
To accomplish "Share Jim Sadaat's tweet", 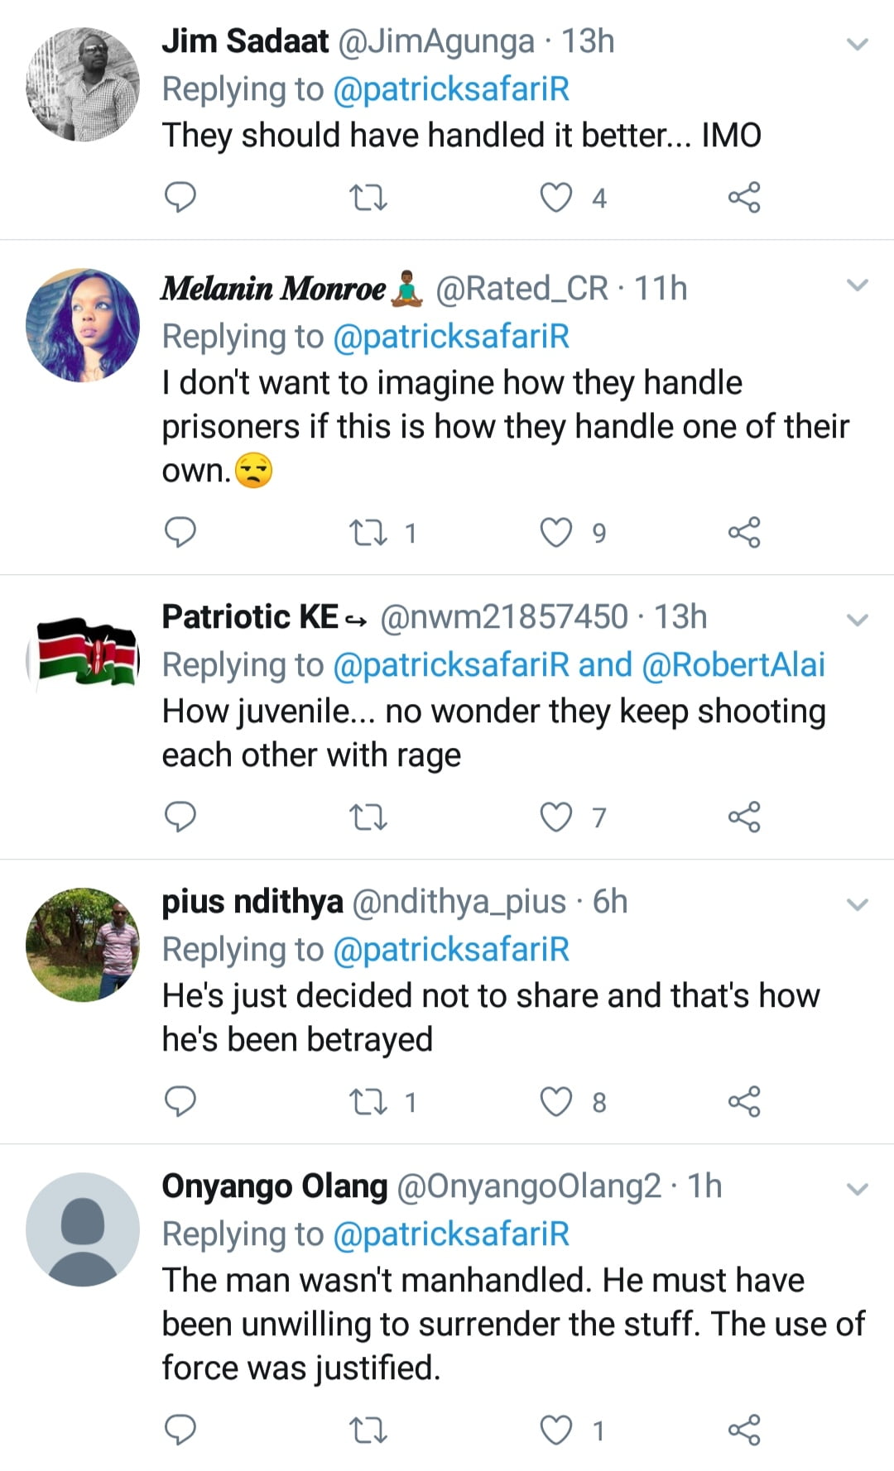I will pyautogui.click(x=743, y=198).
